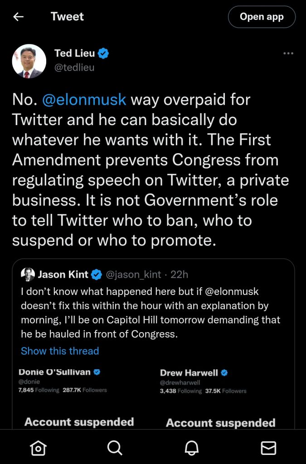This screenshot has width=306, height=464.
Task: Click Drew Harwell's verified badge
Action: tap(224, 373)
